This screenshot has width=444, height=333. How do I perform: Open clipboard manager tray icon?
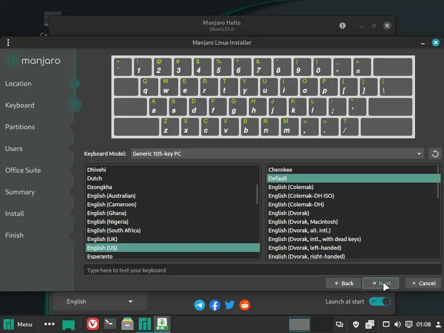(370, 324)
